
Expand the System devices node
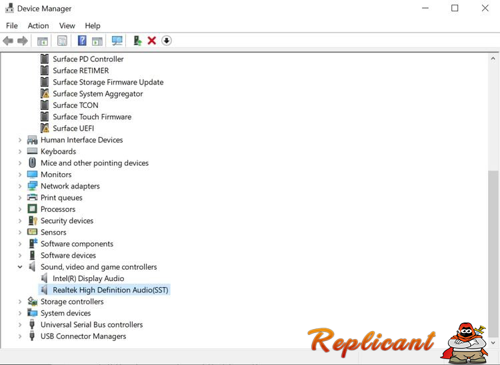click(20, 313)
